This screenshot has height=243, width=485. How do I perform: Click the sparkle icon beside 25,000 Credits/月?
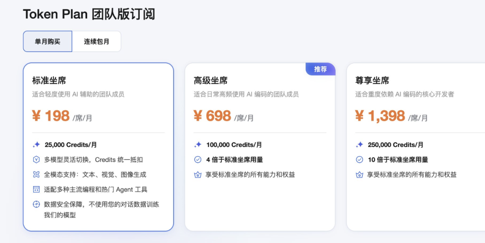[x=36, y=145]
